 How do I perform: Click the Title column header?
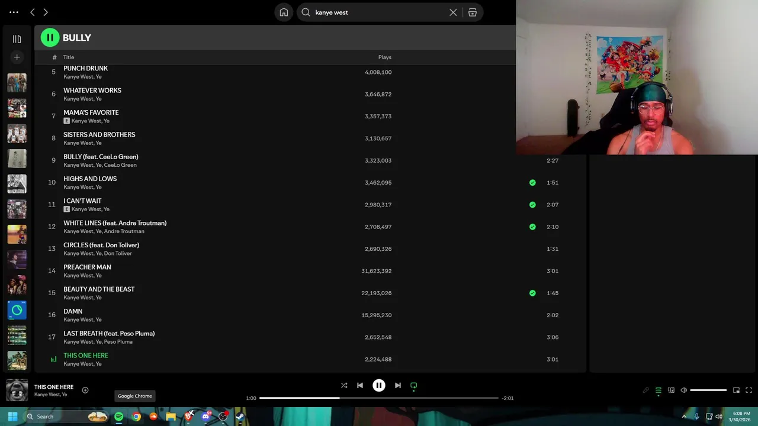point(69,57)
